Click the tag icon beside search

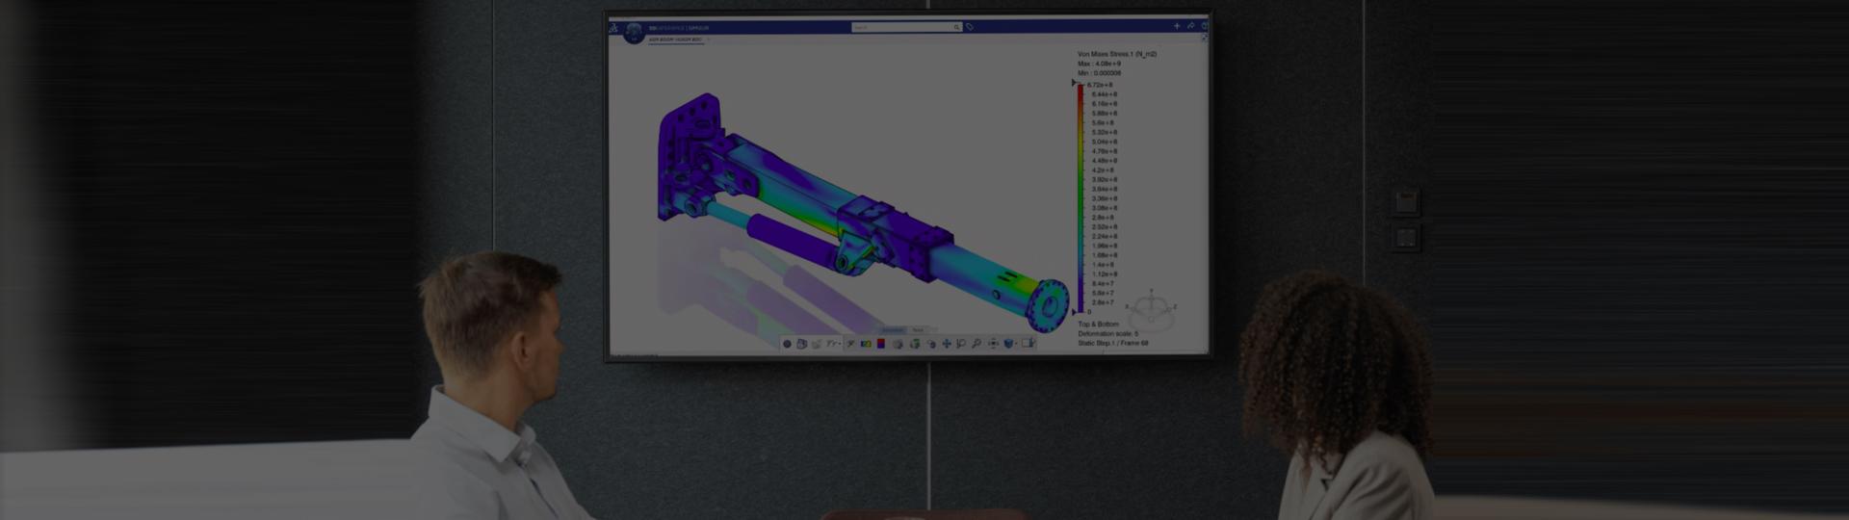tap(970, 28)
